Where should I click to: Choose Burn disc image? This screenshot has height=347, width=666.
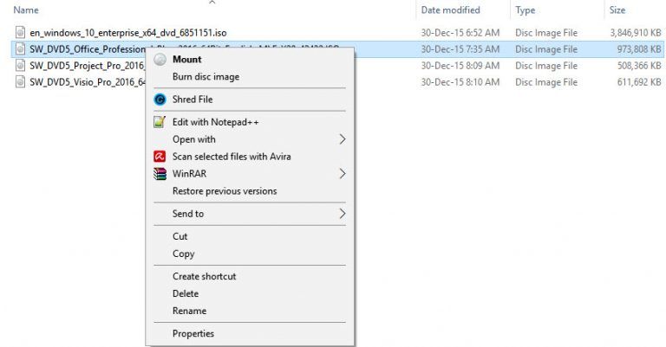206,77
